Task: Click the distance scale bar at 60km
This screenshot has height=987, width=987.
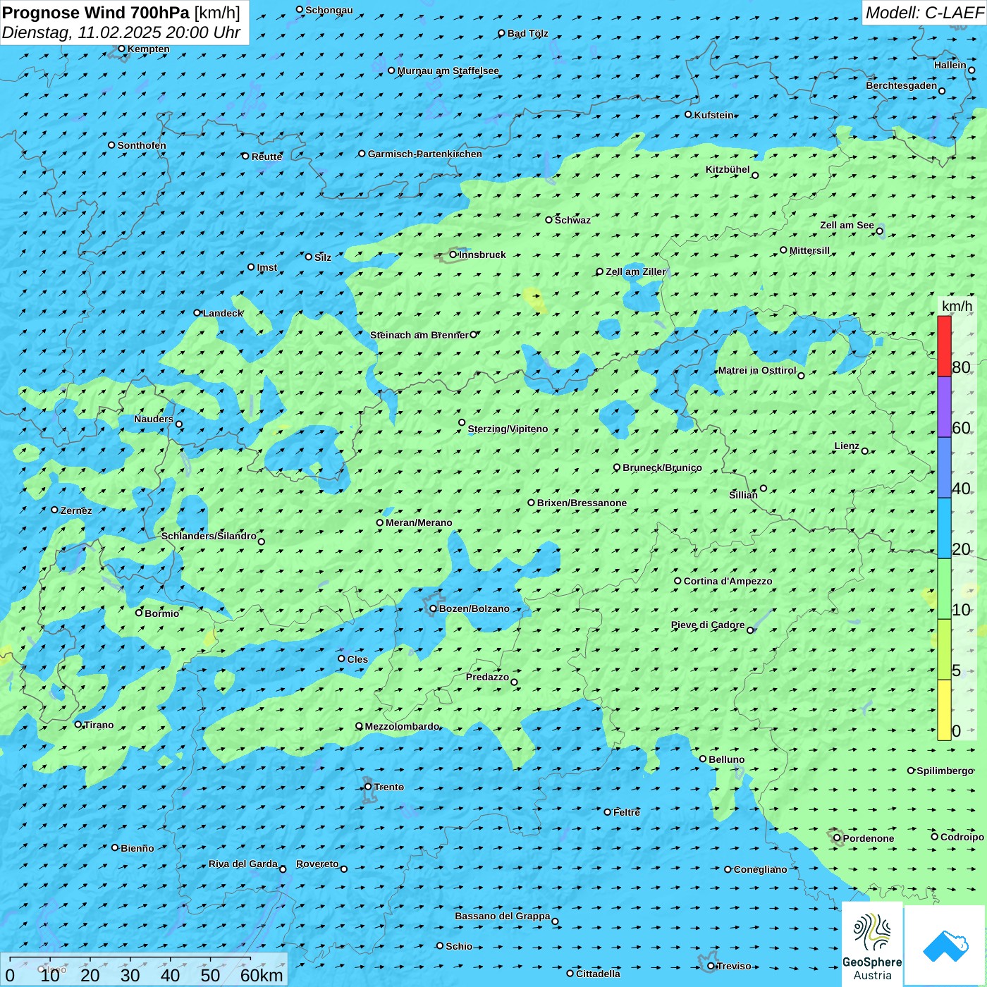Action: 250,967
